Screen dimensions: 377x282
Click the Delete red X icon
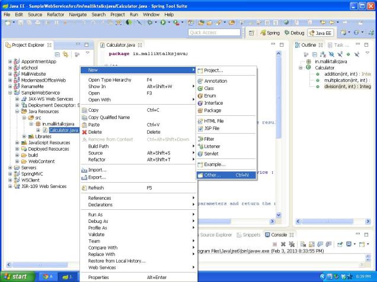(84, 132)
